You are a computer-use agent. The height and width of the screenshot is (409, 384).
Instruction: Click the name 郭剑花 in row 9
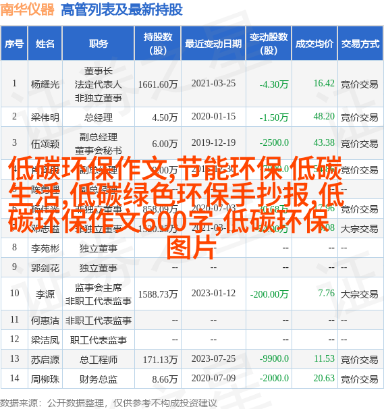click(x=45, y=268)
